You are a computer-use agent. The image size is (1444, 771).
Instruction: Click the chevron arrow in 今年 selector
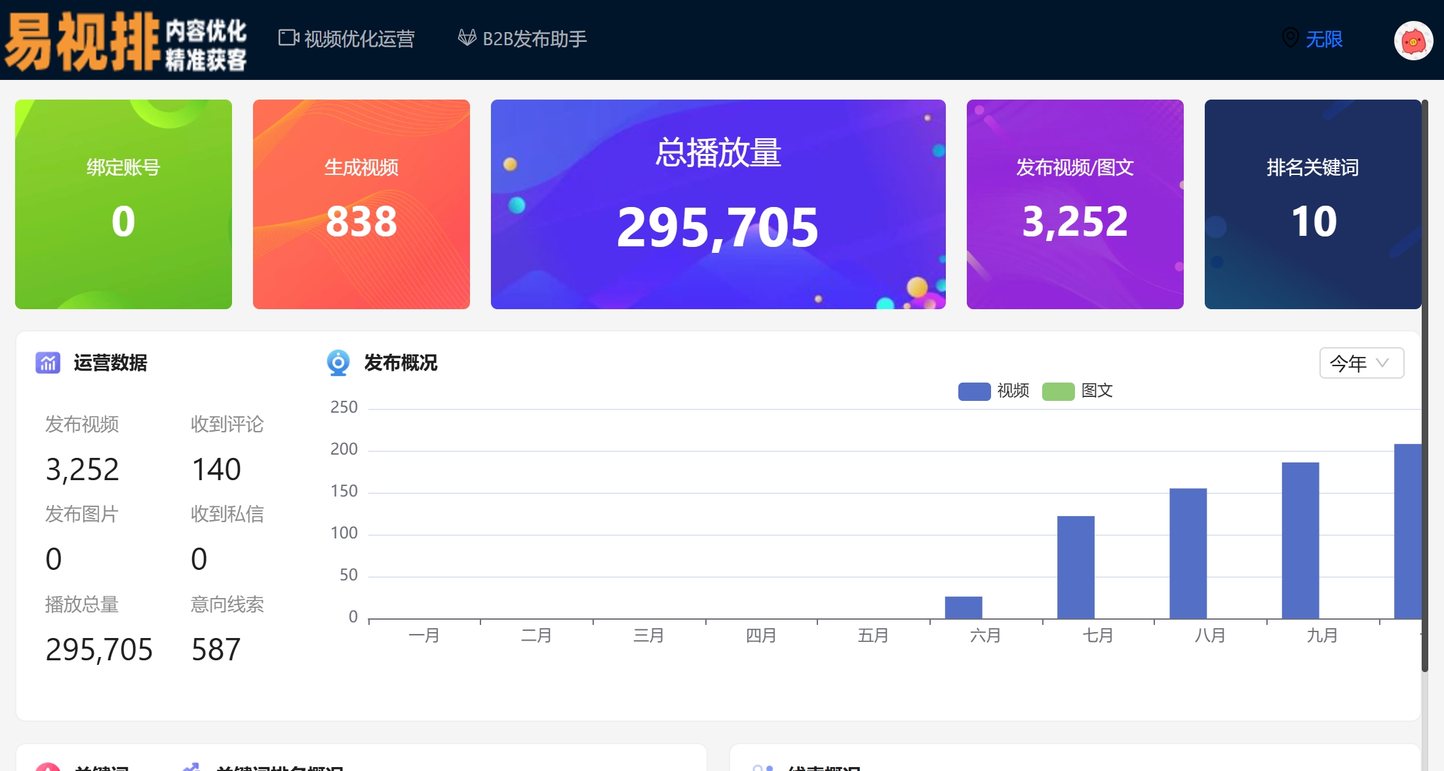pos(1383,363)
